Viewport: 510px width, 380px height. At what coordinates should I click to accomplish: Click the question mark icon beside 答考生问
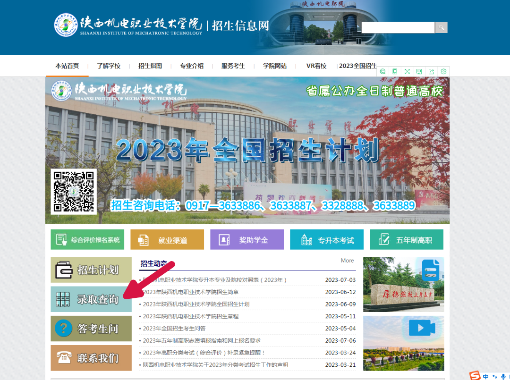(63, 328)
